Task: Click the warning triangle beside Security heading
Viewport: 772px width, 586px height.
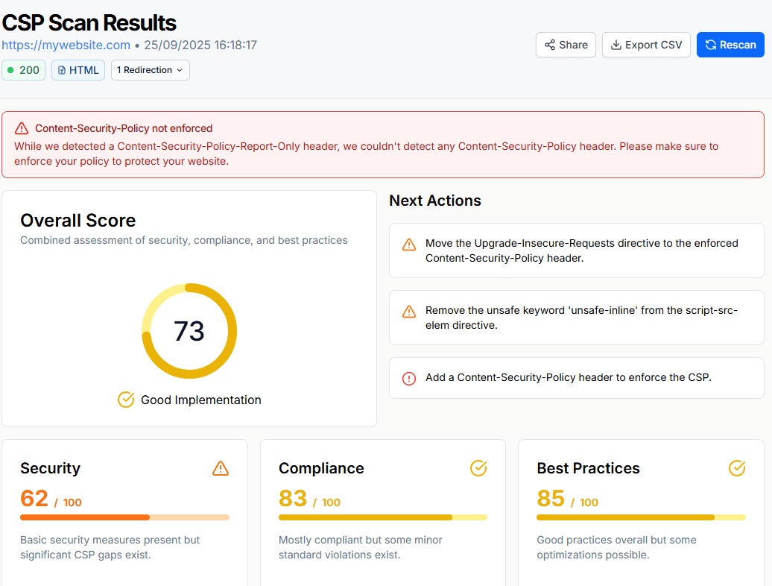Action: 220,468
